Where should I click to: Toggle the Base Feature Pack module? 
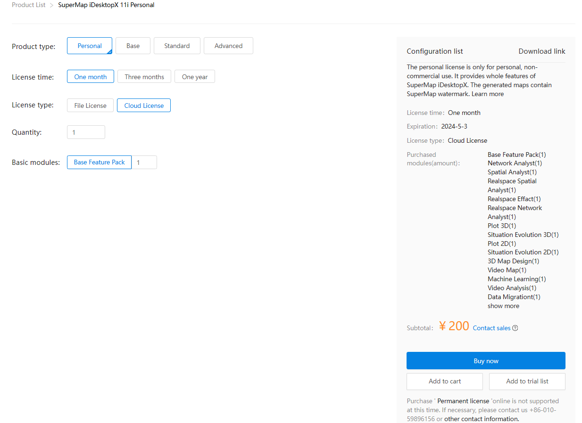[99, 162]
